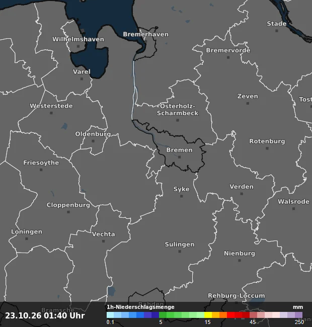Click the Löningen town label
The image size is (312, 327).
click(x=27, y=232)
